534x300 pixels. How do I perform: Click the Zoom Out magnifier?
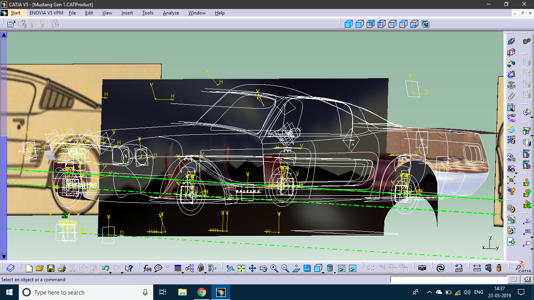[x=285, y=268]
